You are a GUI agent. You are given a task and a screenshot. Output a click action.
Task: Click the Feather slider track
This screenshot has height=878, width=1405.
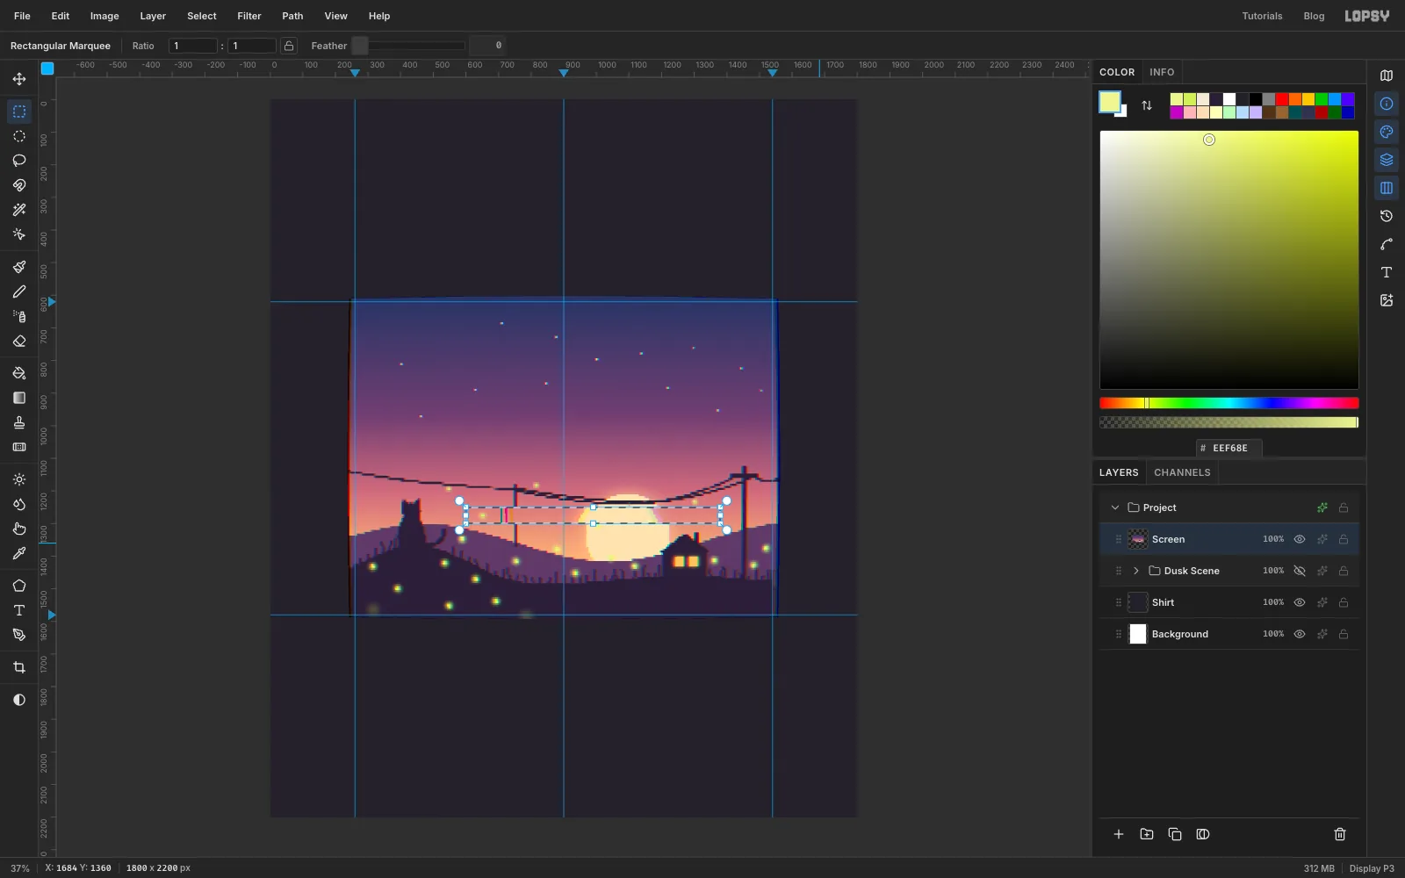coord(408,46)
